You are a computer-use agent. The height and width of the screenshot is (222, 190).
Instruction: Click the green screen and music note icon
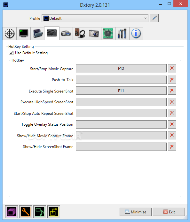(40, 212)
